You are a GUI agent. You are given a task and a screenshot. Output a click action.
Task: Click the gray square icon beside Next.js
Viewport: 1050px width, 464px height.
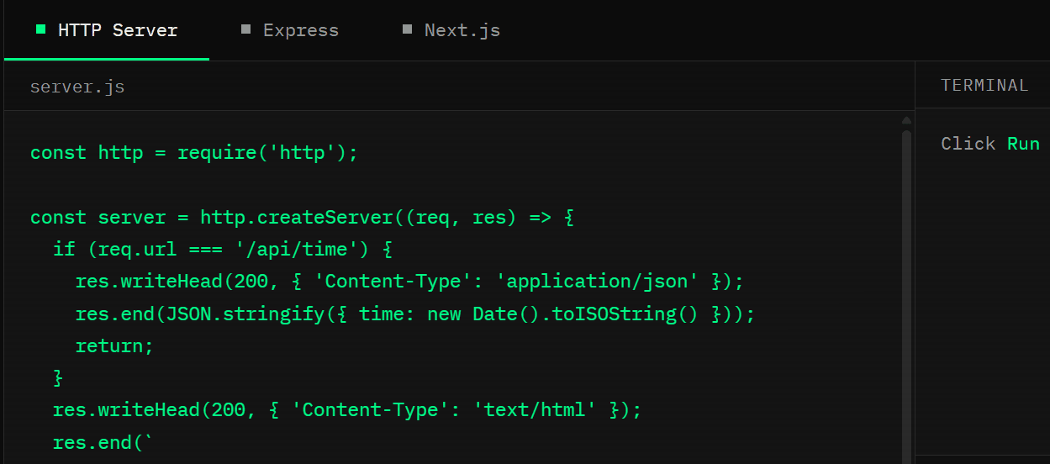pyautogui.click(x=407, y=29)
